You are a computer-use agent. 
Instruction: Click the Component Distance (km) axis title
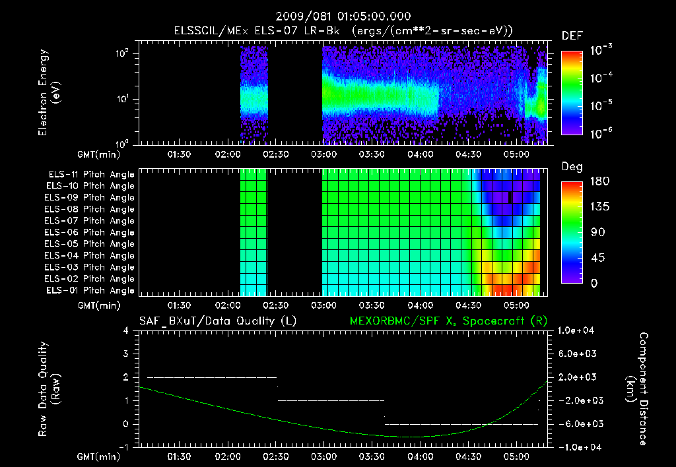tap(637, 389)
